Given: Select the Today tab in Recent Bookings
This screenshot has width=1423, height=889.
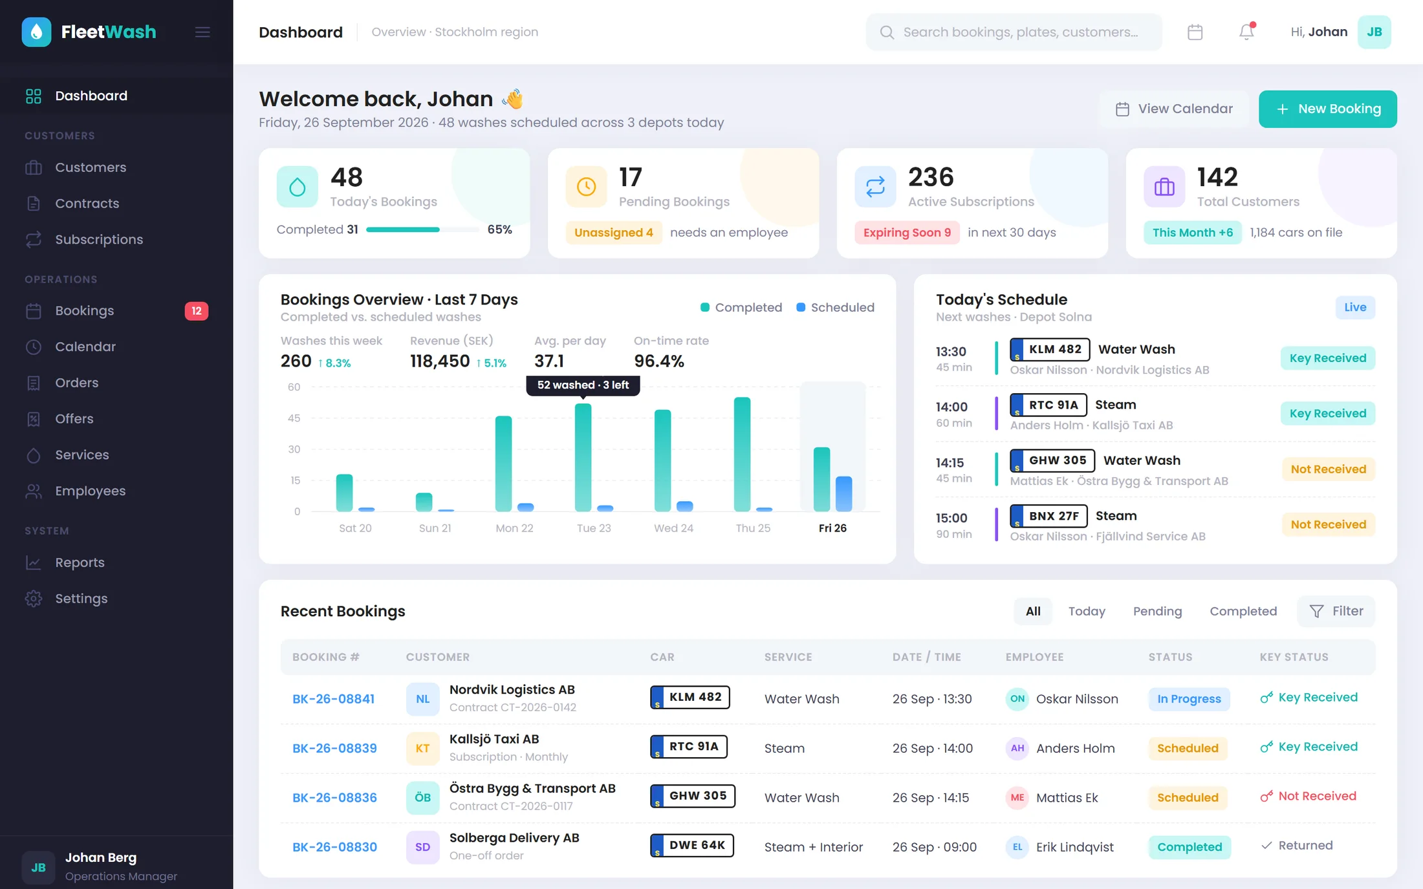Looking at the screenshot, I should (x=1087, y=612).
